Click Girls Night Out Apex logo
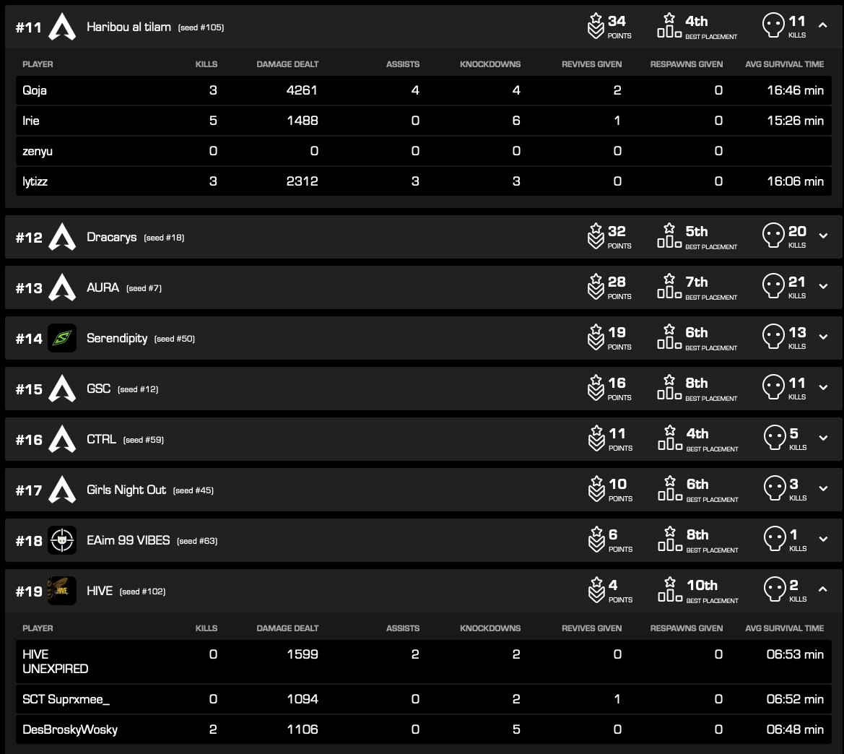Viewport: 844px width, 754px height. click(62, 490)
